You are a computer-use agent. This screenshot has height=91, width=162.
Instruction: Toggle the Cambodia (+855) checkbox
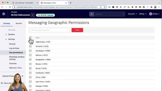(30, 73)
